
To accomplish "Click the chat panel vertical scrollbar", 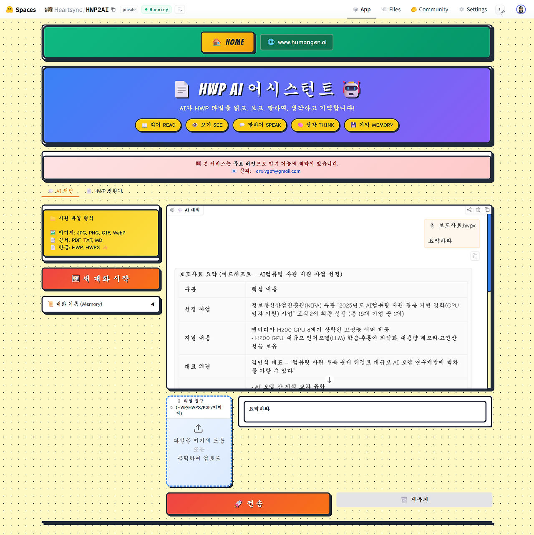I will (x=489, y=253).
